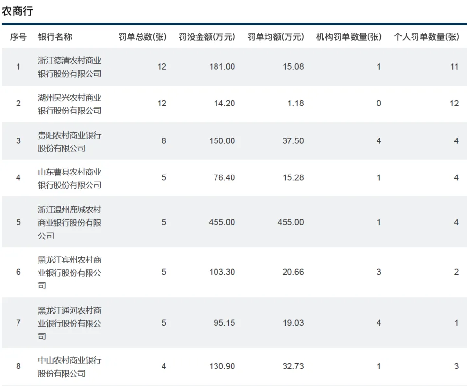
Task: Click the fine amount 76.40
Action: [224, 177]
